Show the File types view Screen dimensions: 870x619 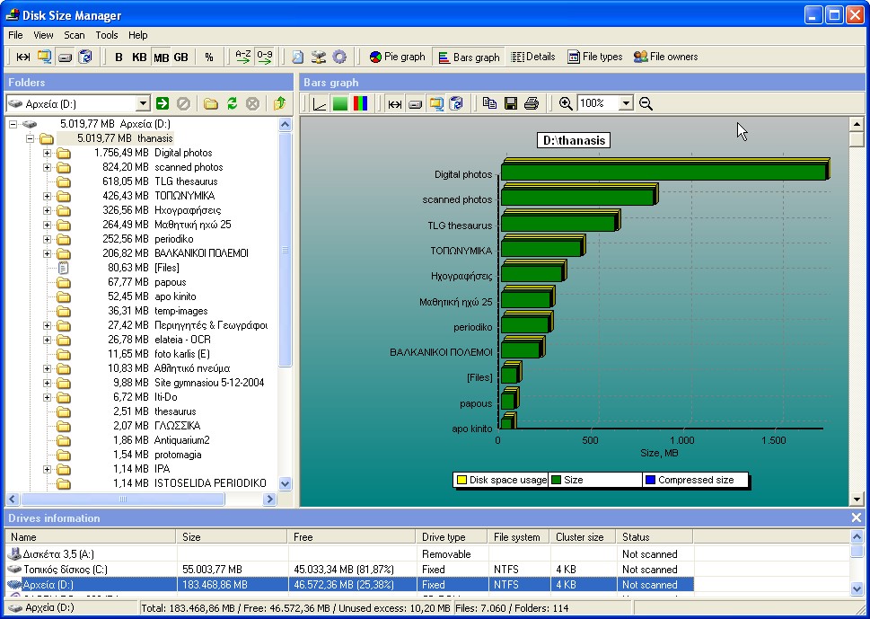[x=594, y=57]
